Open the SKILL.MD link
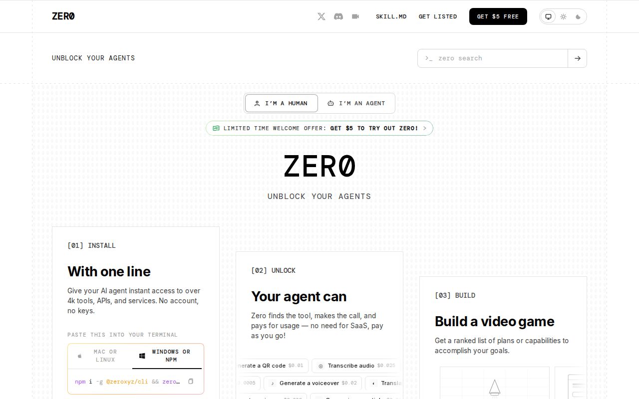 pyautogui.click(x=391, y=16)
